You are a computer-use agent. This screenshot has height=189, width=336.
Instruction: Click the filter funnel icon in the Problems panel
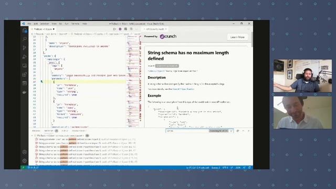point(231,131)
